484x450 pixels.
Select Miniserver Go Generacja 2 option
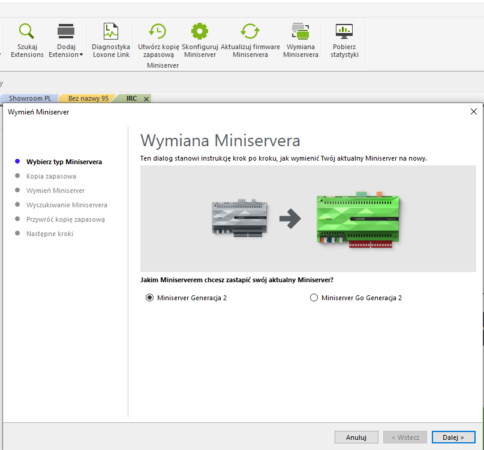tap(314, 298)
